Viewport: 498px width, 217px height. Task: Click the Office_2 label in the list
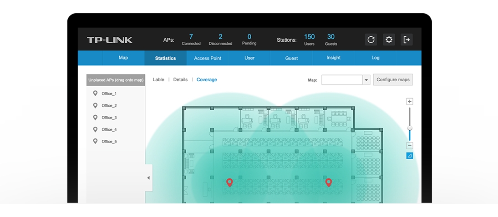point(109,106)
